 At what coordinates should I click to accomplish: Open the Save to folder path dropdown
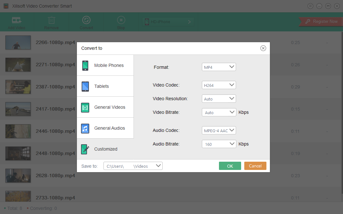(133, 166)
